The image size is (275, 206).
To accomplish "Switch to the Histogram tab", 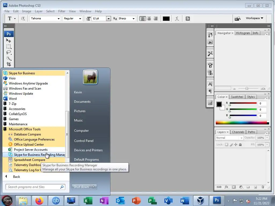I will pos(243,33).
